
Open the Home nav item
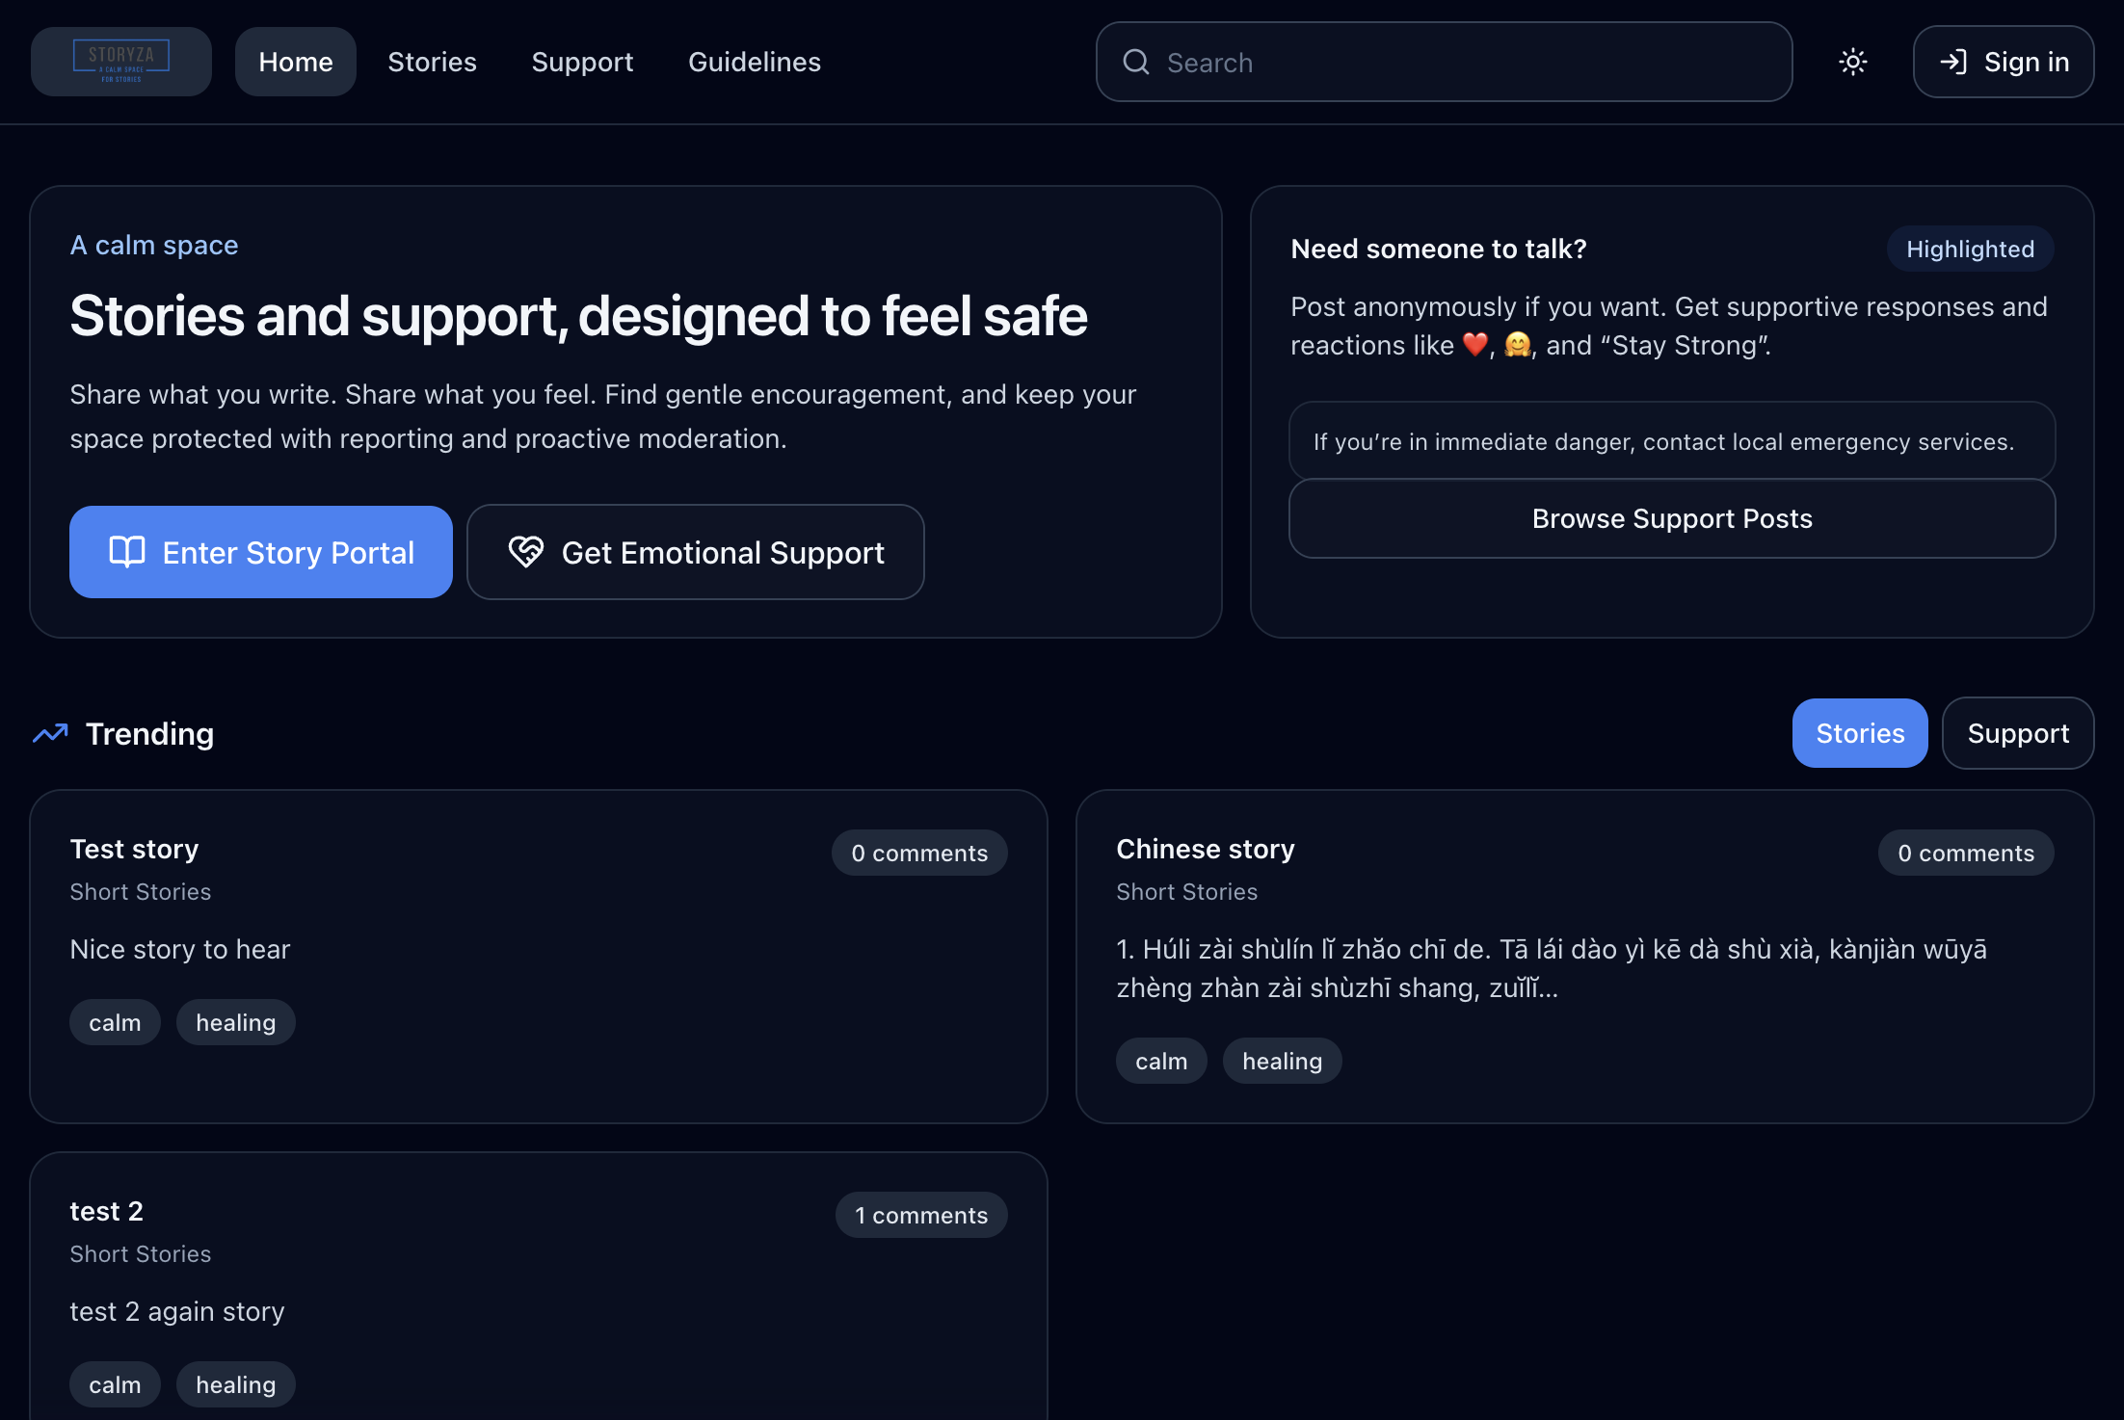tap(296, 63)
